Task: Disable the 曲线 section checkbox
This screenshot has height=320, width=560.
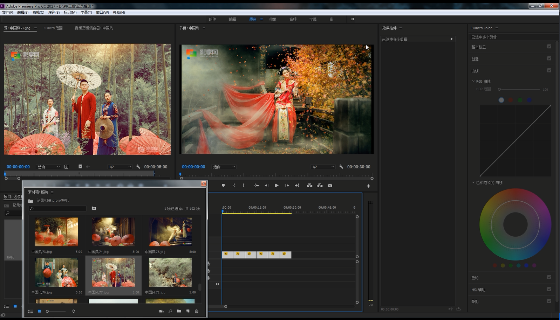Action: coord(549,70)
